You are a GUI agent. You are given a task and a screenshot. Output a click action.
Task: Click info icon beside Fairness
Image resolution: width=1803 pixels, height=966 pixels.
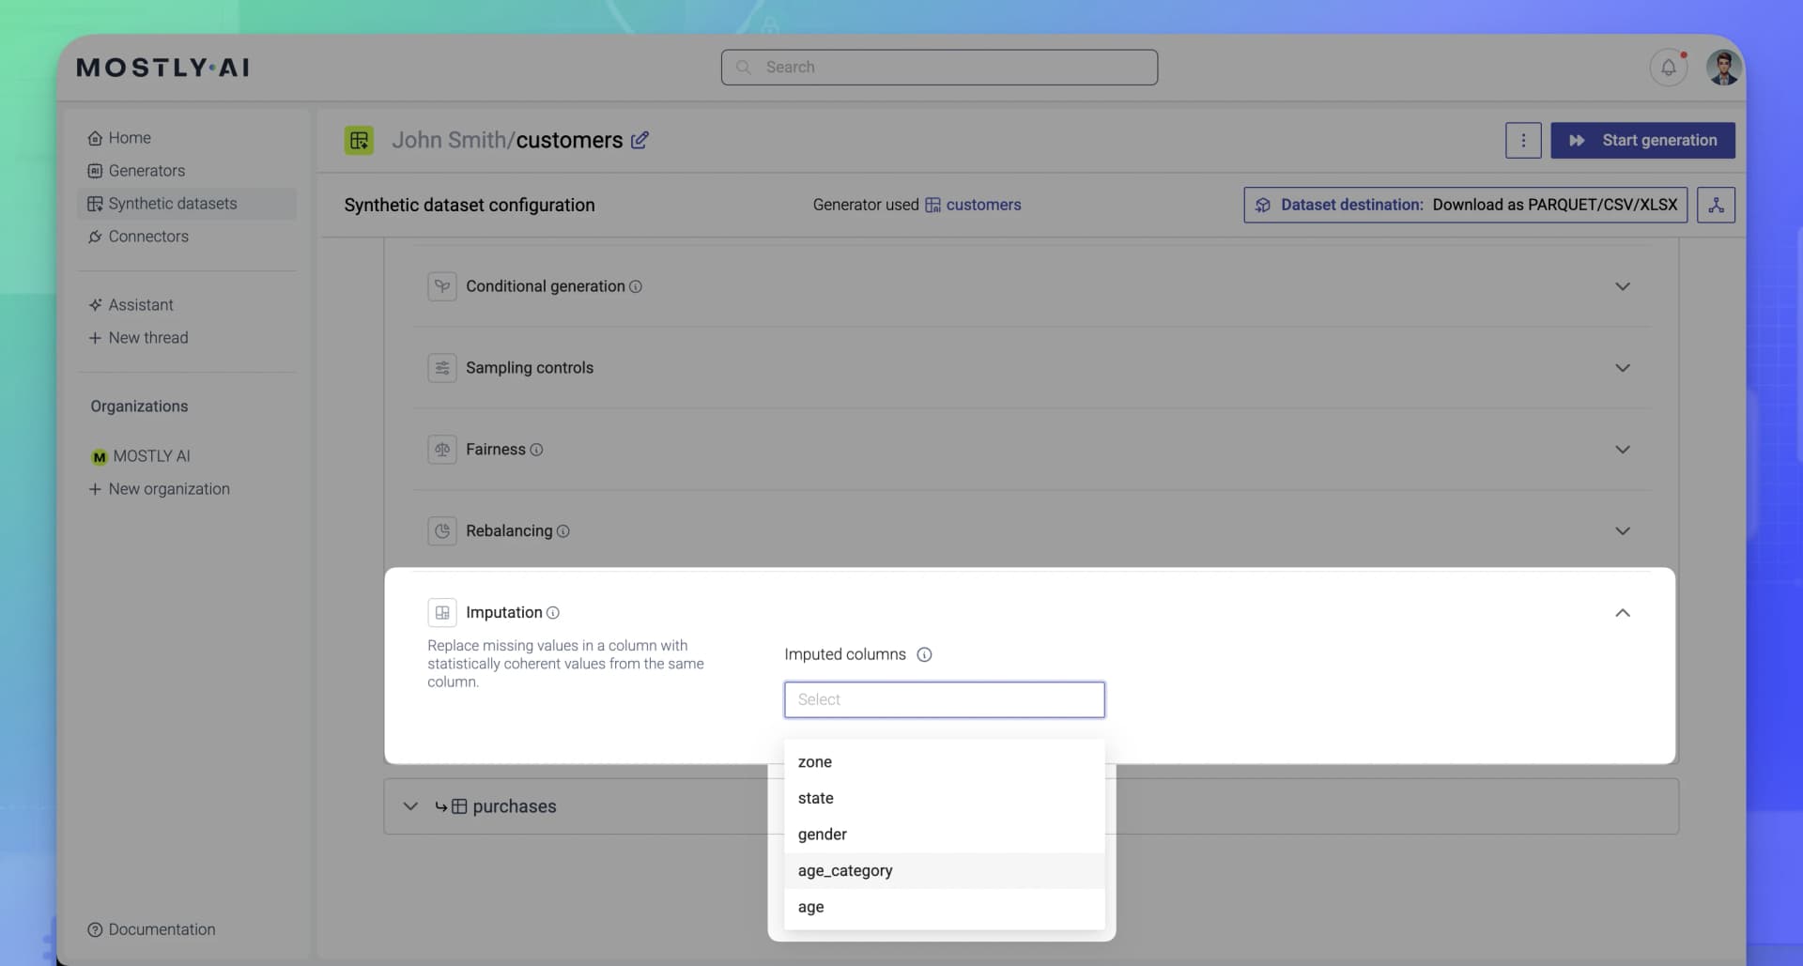536,450
